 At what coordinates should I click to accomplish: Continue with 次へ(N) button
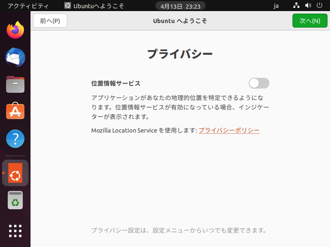tap(310, 21)
